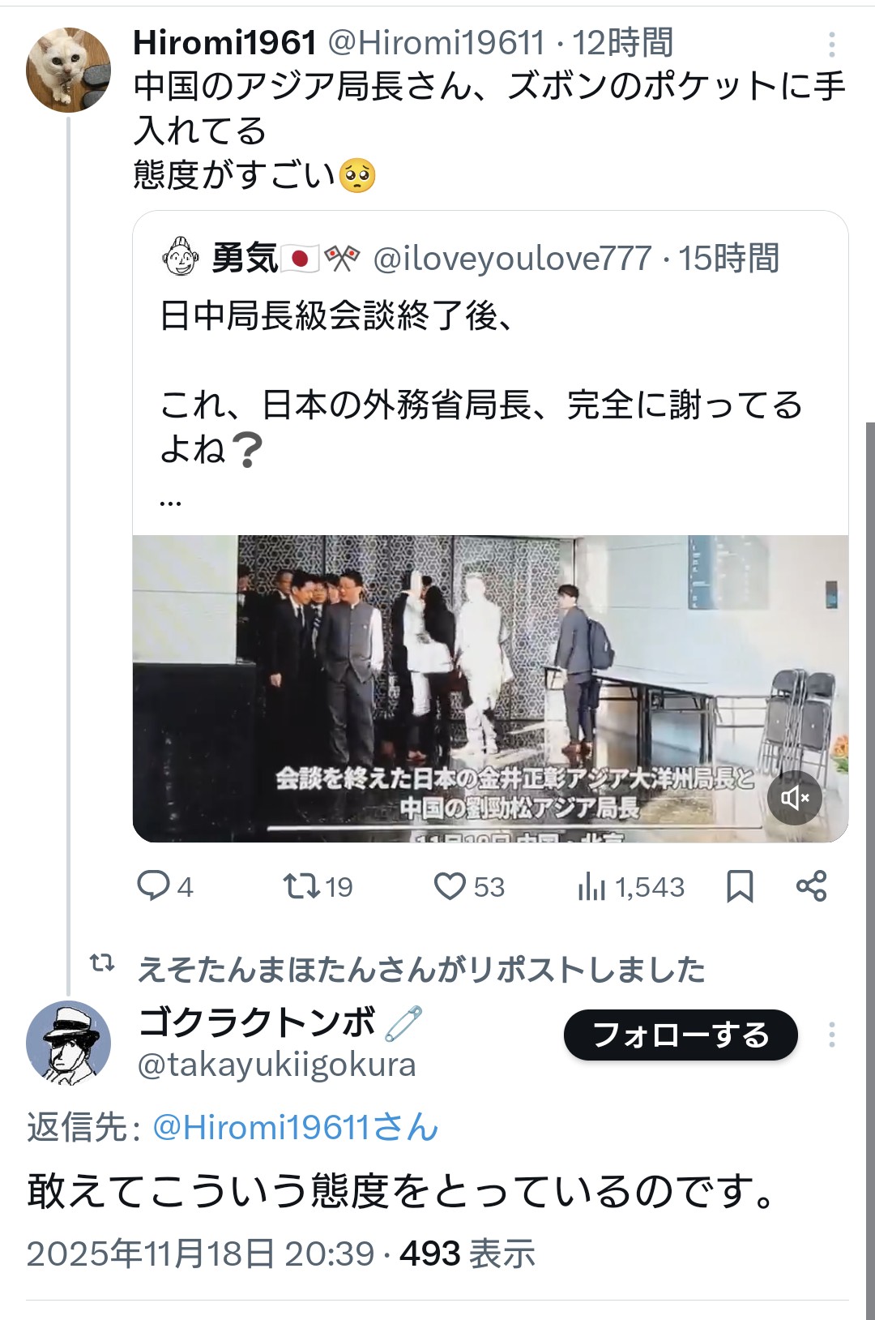
Task: Open the @takayukiigokura handle
Action: coord(276,1065)
